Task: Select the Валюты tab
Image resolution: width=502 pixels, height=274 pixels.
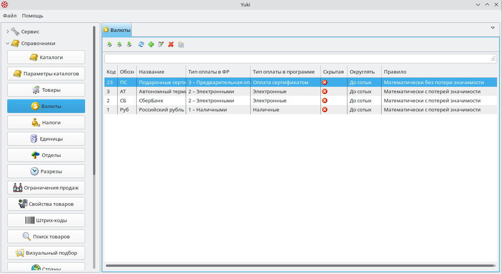Action: pyautogui.click(x=117, y=30)
